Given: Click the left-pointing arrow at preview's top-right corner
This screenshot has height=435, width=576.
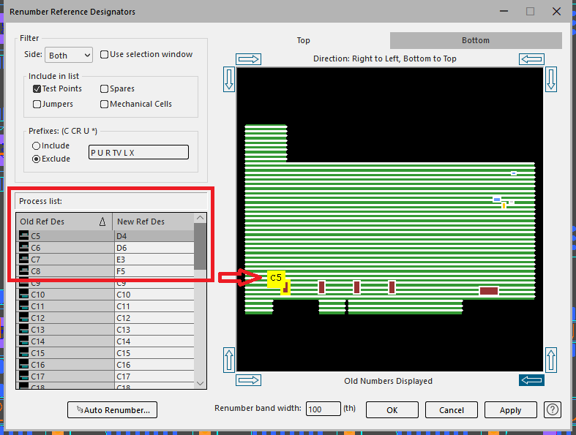Looking at the screenshot, I should point(531,59).
